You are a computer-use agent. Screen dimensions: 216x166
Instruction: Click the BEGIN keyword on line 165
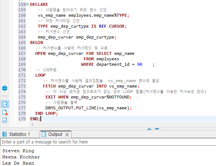point(36,42)
